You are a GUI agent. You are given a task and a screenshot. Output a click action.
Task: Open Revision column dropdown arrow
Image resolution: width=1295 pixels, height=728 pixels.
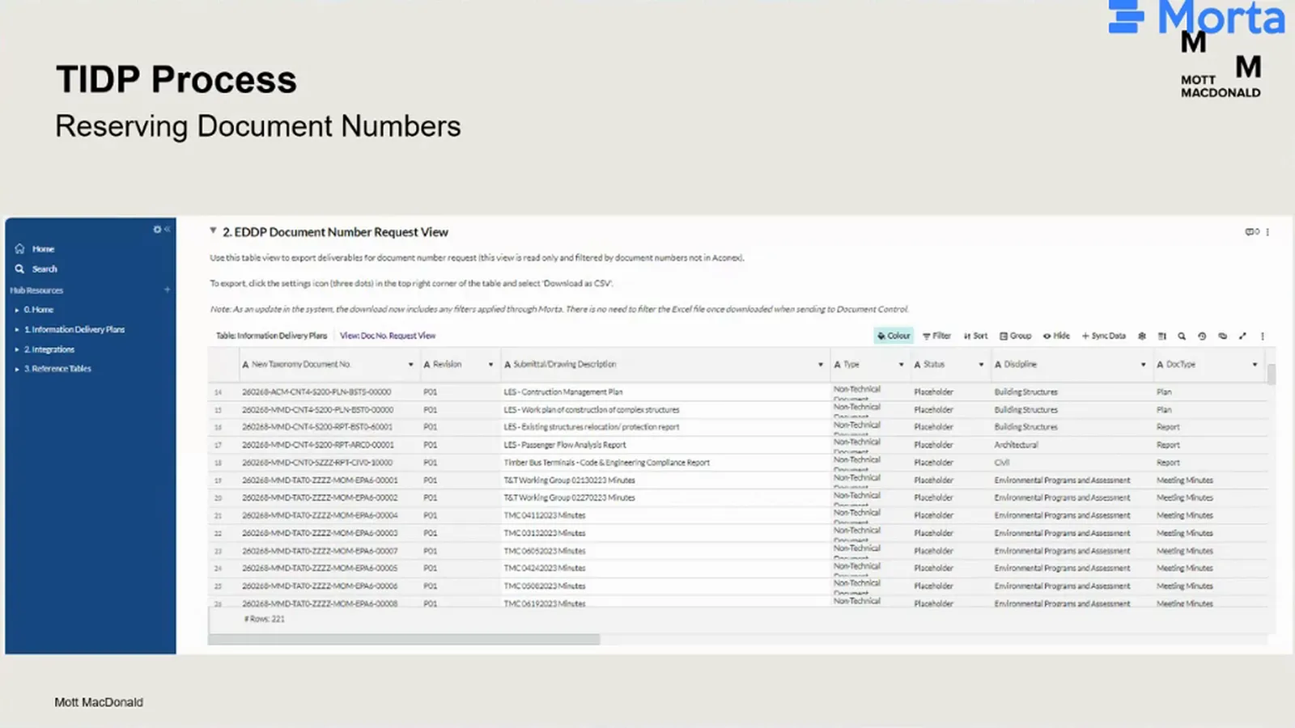[490, 365]
